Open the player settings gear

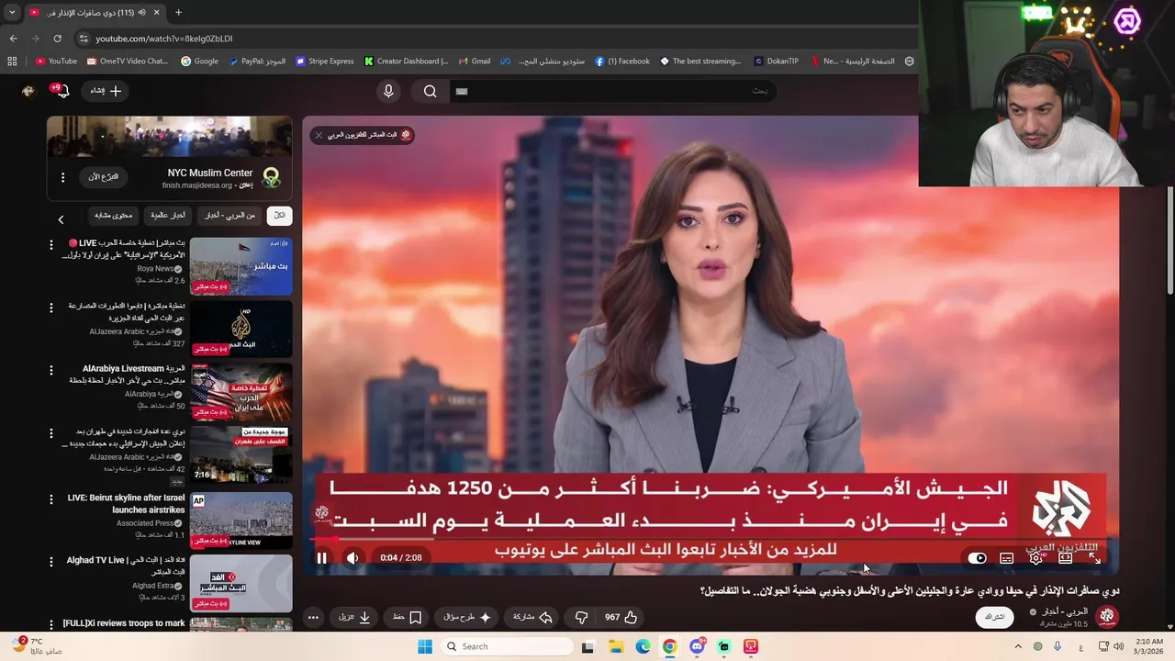coord(1036,558)
